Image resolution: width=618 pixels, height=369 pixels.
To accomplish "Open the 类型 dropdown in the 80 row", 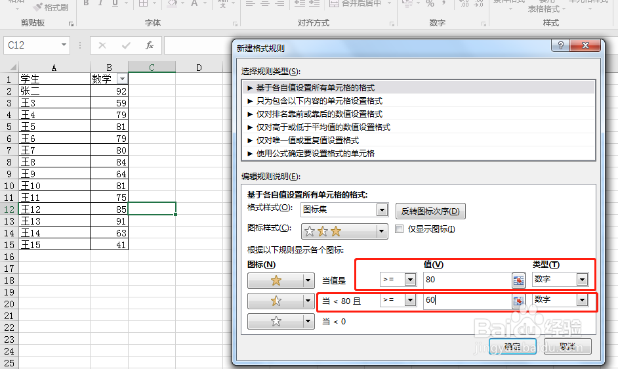I will pyautogui.click(x=582, y=280).
